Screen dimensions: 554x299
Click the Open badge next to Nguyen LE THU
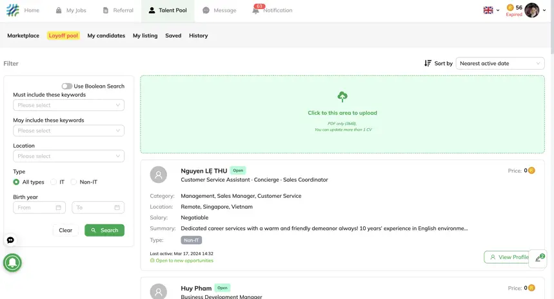[x=238, y=171]
